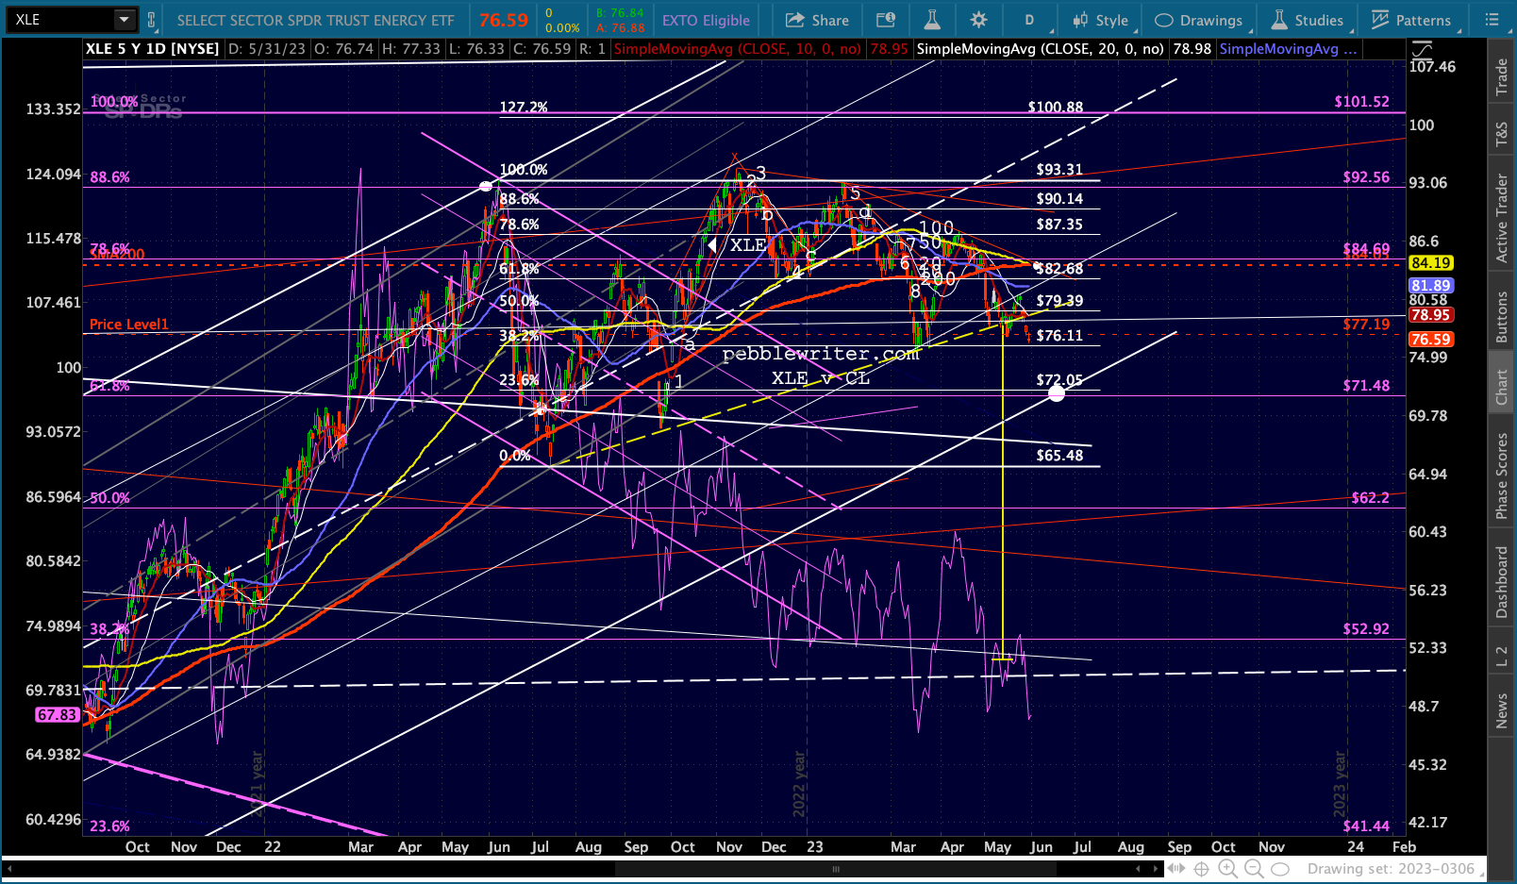Click the zoom out magnifier icon

coord(1254,869)
